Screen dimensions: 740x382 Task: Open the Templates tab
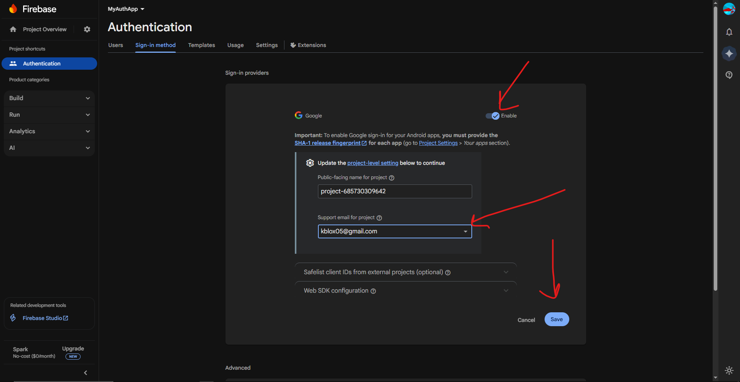coord(202,45)
